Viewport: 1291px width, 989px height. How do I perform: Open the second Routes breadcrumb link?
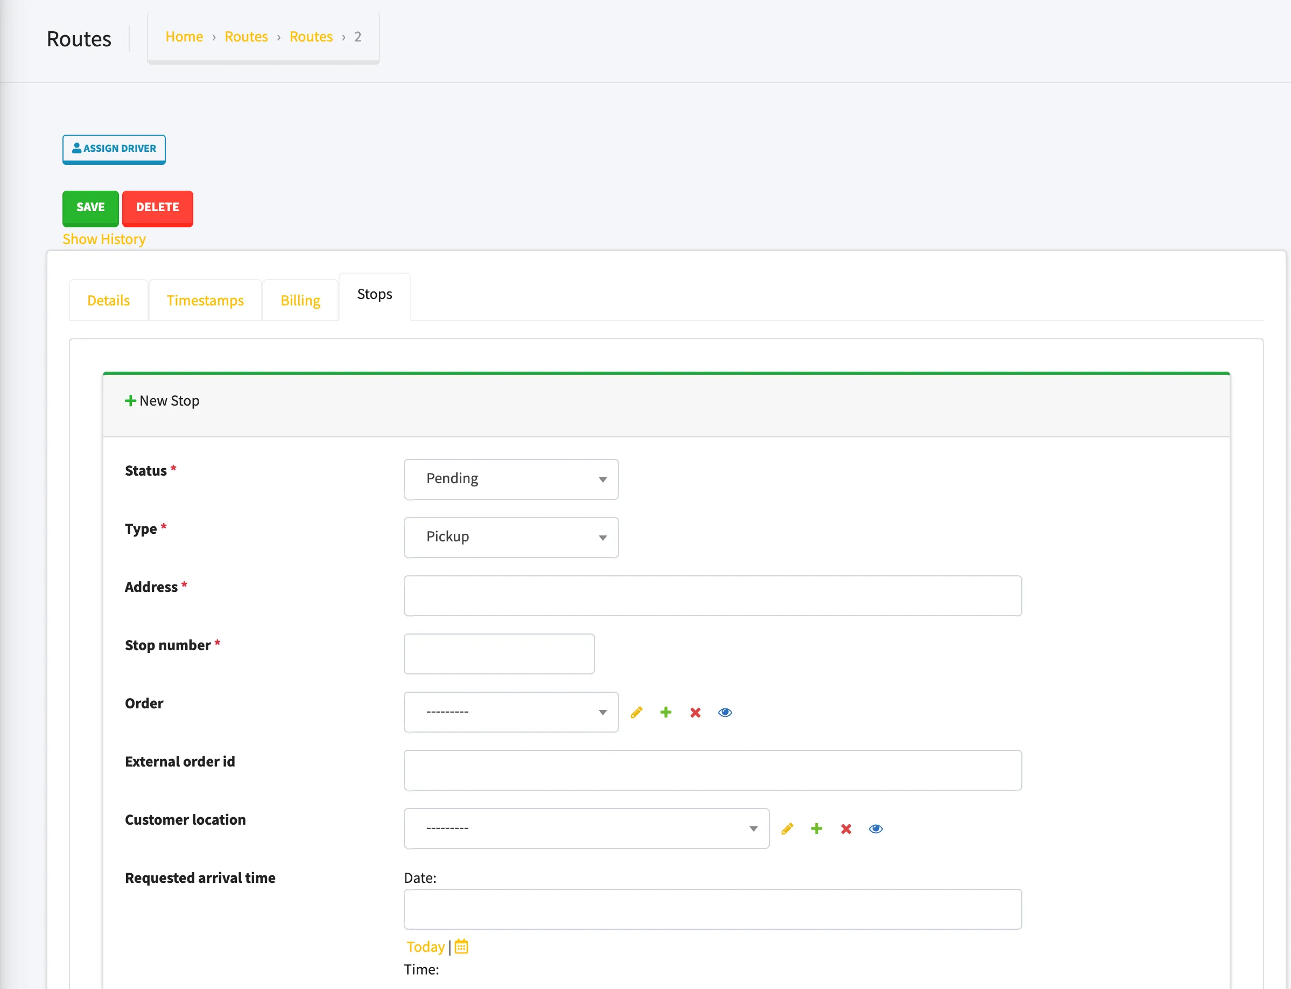pos(311,37)
